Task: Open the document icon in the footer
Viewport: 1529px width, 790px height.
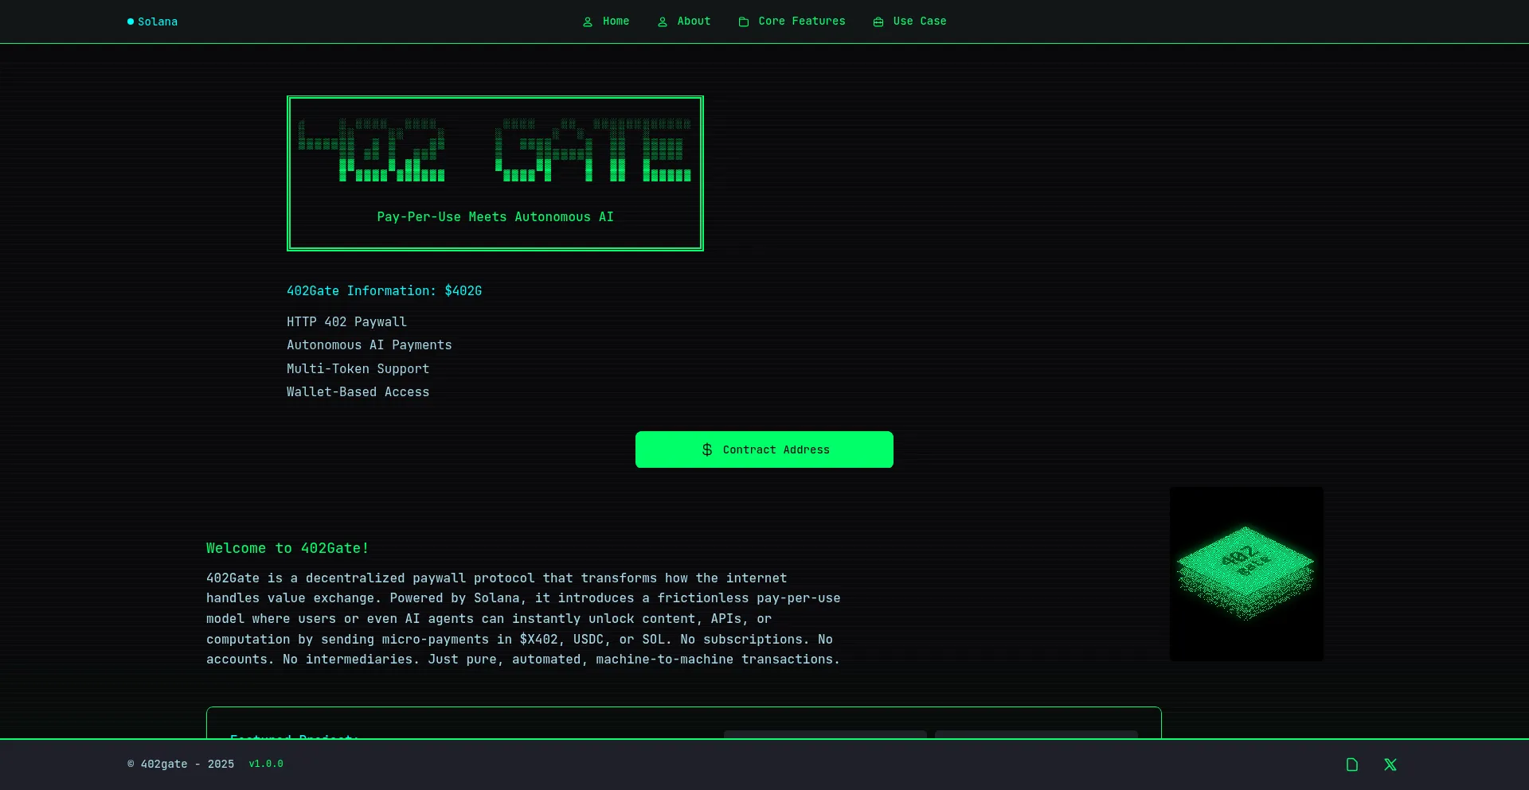Action: click(x=1352, y=765)
